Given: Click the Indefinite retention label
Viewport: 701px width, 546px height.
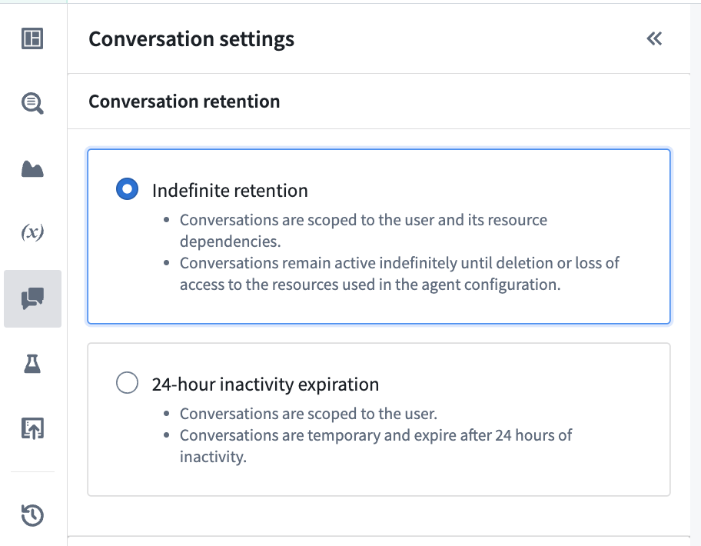Looking at the screenshot, I should click(230, 191).
